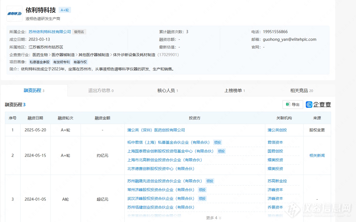Select the 上榜榜单 tab
Image resolution: width=356 pixels, height=222 pixels.
(235, 91)
